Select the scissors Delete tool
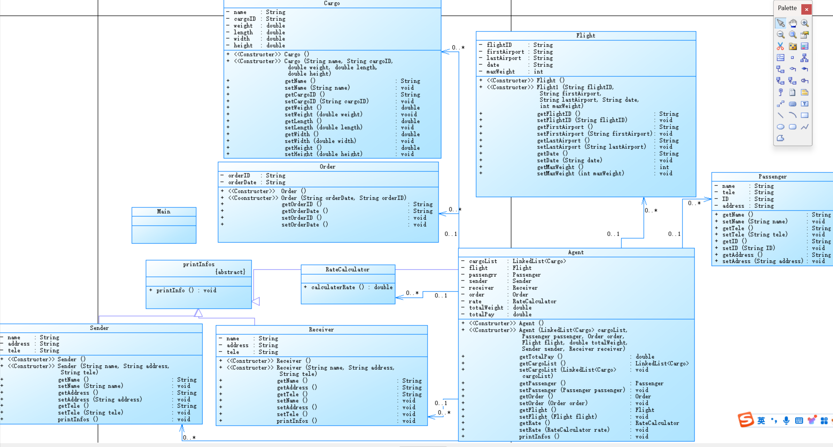The width and height of the screenshot is (833, 447). (780, 46)
